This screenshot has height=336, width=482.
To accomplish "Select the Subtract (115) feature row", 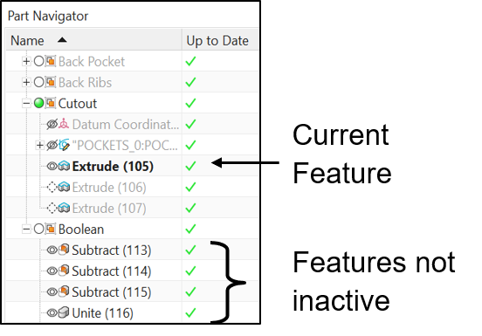I will pos(133,291).
